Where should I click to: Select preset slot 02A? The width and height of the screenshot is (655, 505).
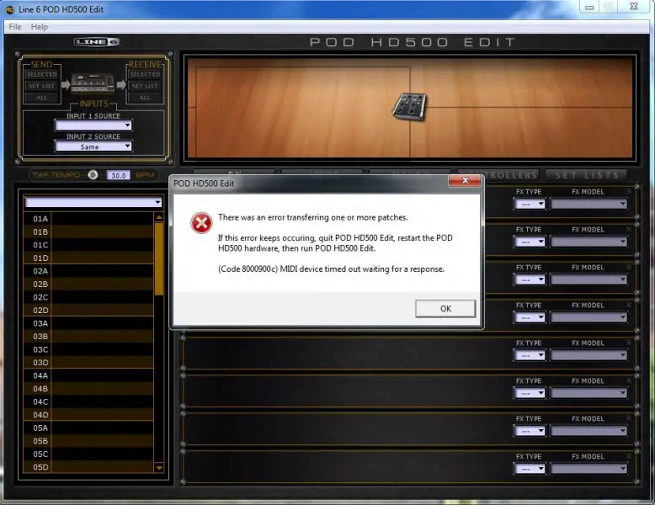pyautogui.click(x=88, y=271)
